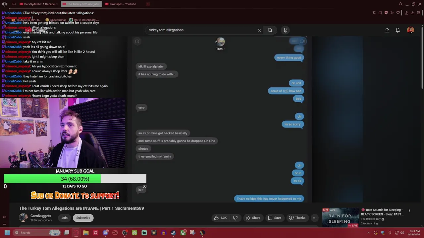Image resolution: width=424 pixels, height=238 pixels.
Task: Open the tab islands icon beside Opera logo
Action: pos(14,4)
